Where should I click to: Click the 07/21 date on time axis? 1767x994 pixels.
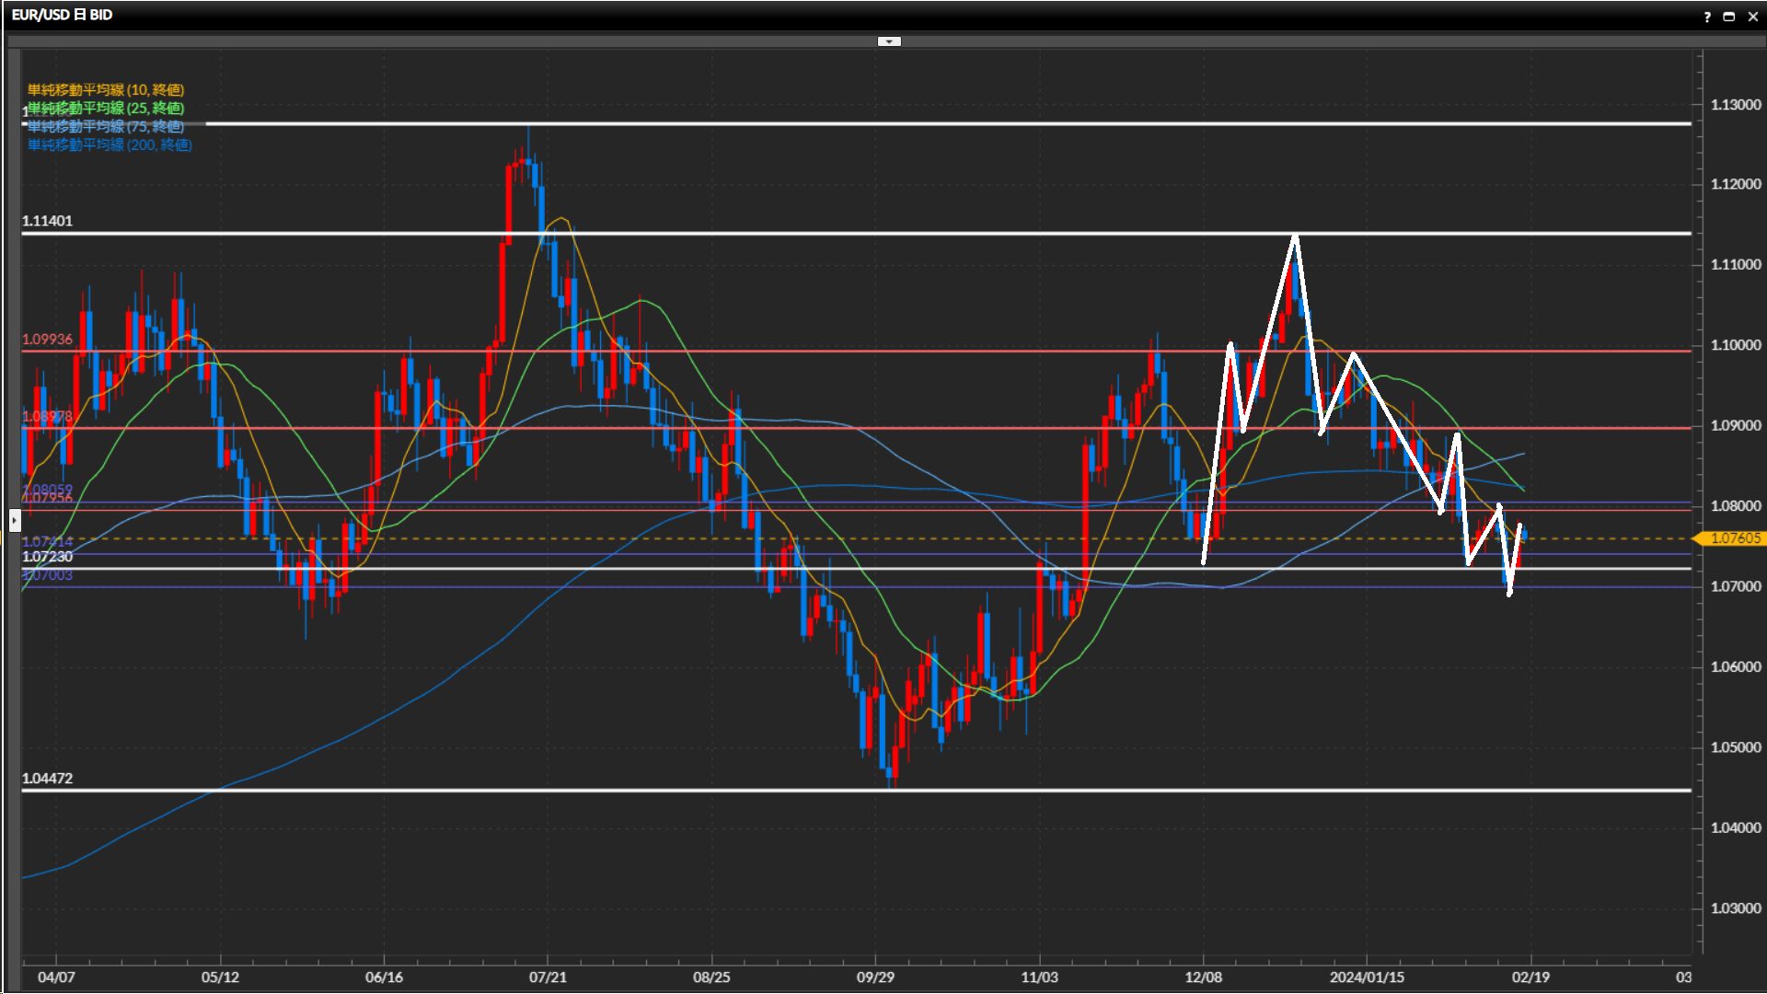point(548,977)
